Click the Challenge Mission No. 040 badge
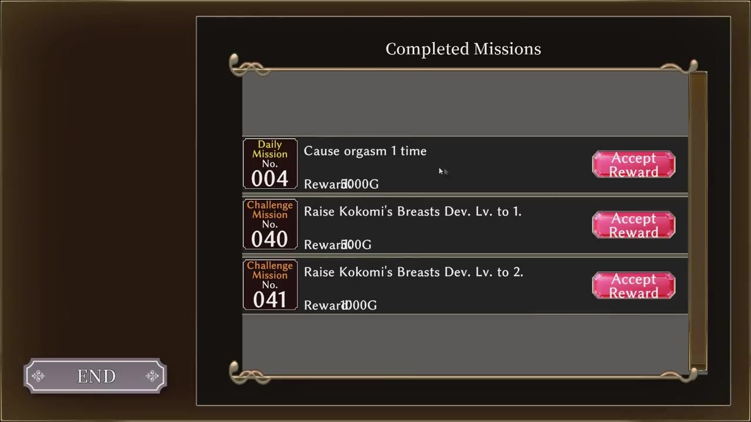Viewport: 751px width, 422px height. click(270, 224)
